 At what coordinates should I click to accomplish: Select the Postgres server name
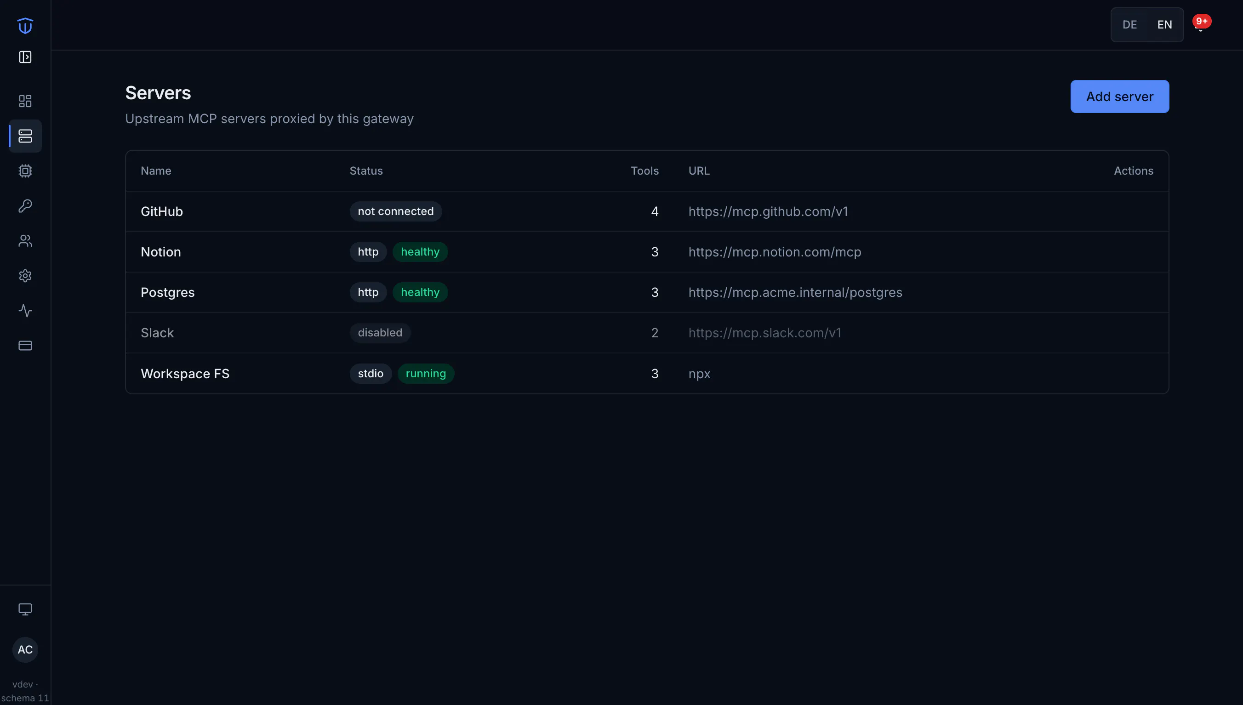click(167, 292)
